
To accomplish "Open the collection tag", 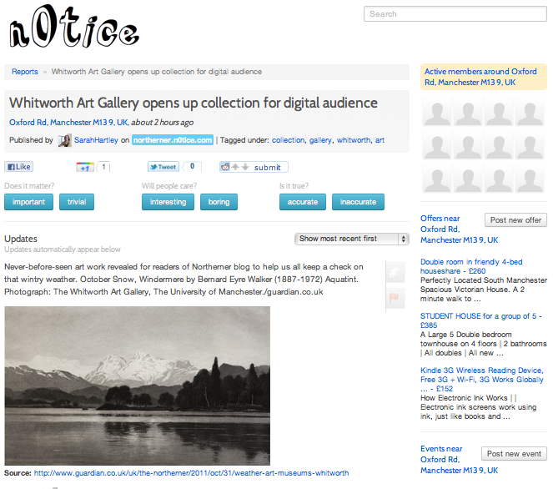I will coord(288,140).
